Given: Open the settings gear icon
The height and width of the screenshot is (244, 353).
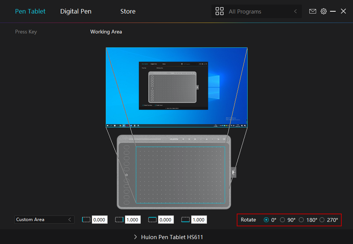Looking at the screenshot, I should click(x=324, y=11).
